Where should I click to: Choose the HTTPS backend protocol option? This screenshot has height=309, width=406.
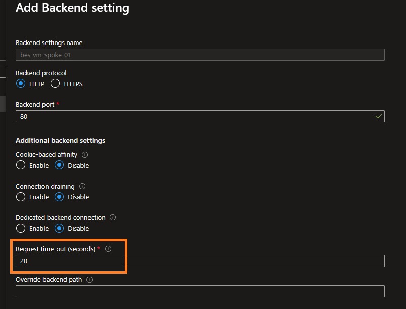click(55, 84)
